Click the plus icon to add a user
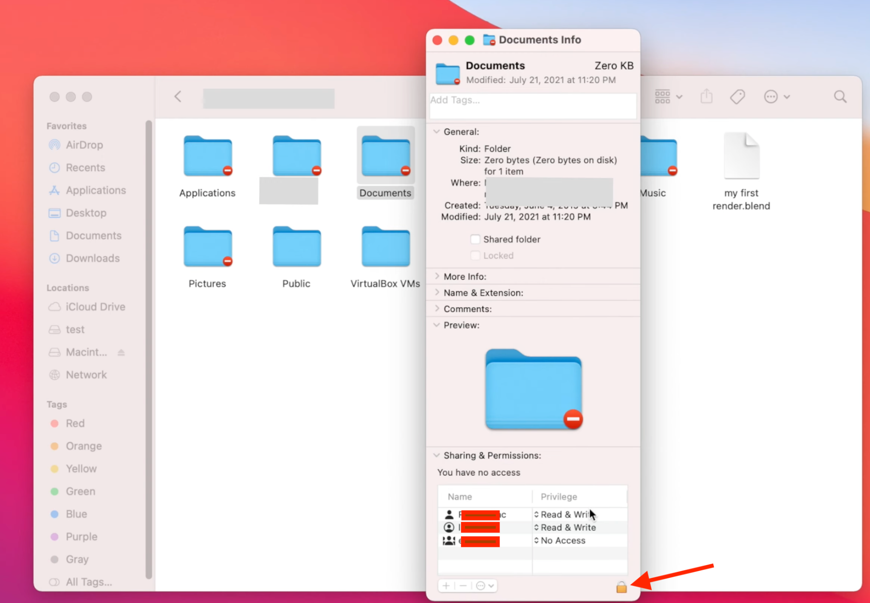Image resolution: width=870 pixels, height=603 pixels. point(445,586)
